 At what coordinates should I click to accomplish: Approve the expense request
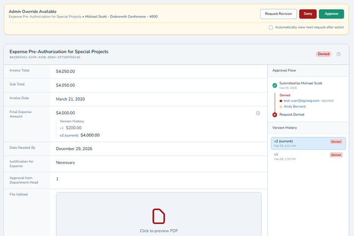coord(331,14)
